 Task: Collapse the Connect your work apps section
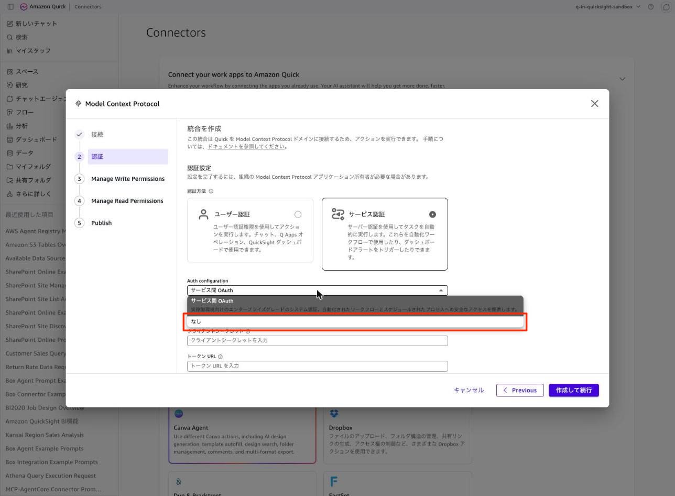coord(622,79)
